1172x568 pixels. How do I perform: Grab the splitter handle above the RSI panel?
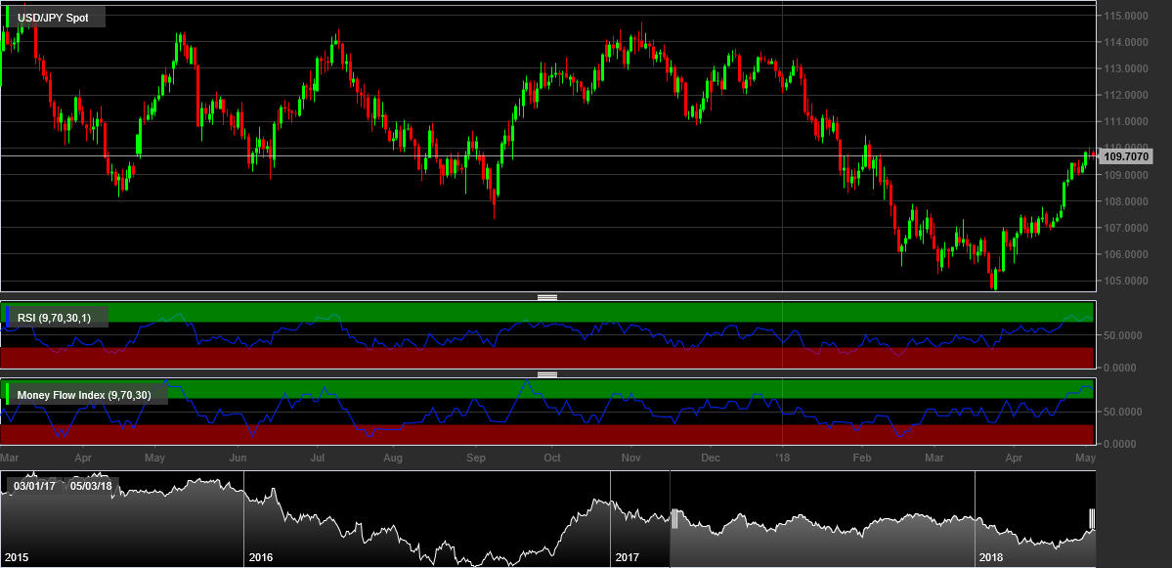(547, 296)
